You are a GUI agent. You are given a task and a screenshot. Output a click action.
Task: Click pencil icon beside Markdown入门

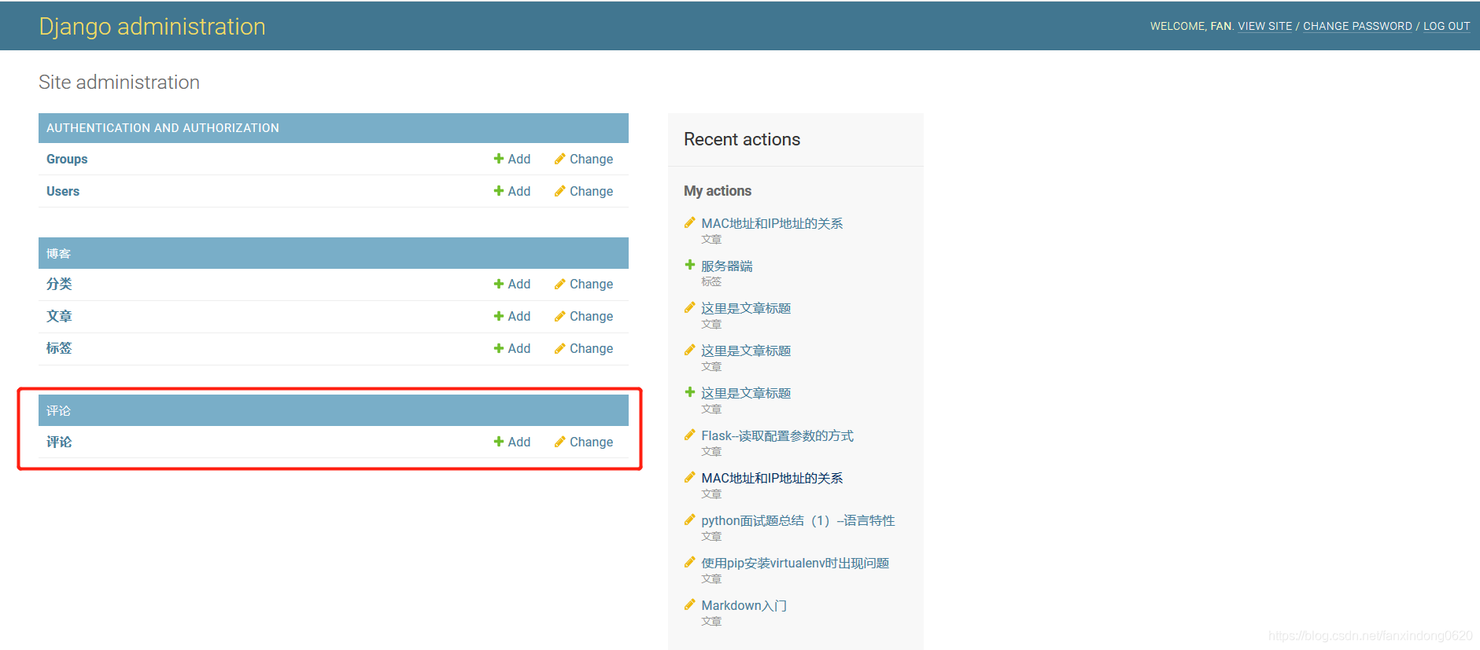(x=690, y=604)
